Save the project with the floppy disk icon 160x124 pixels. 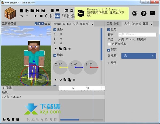38,10
